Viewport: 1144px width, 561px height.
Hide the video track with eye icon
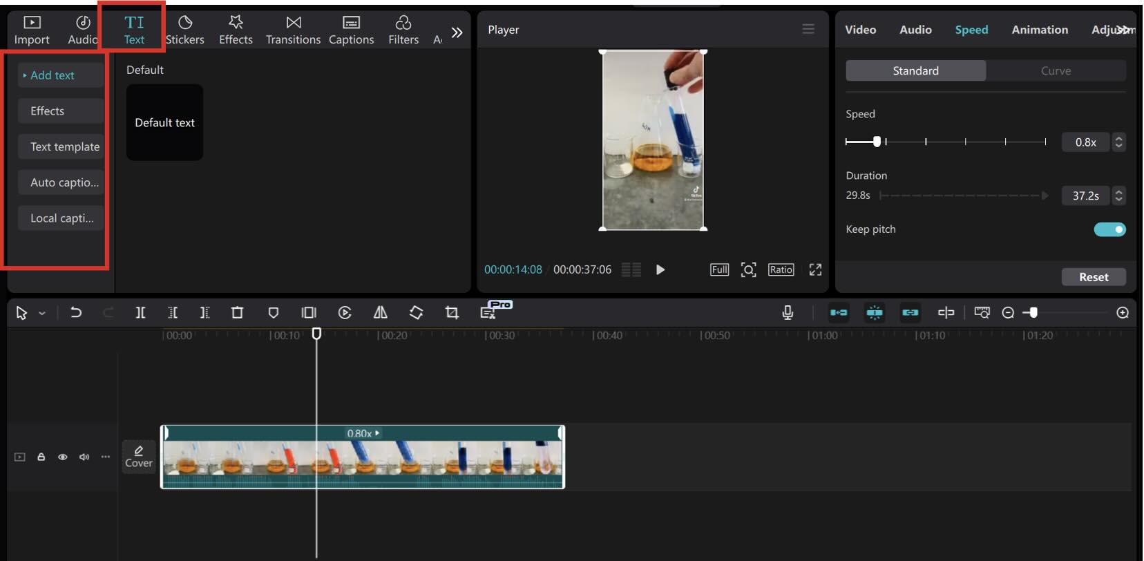tap(63, 457)
